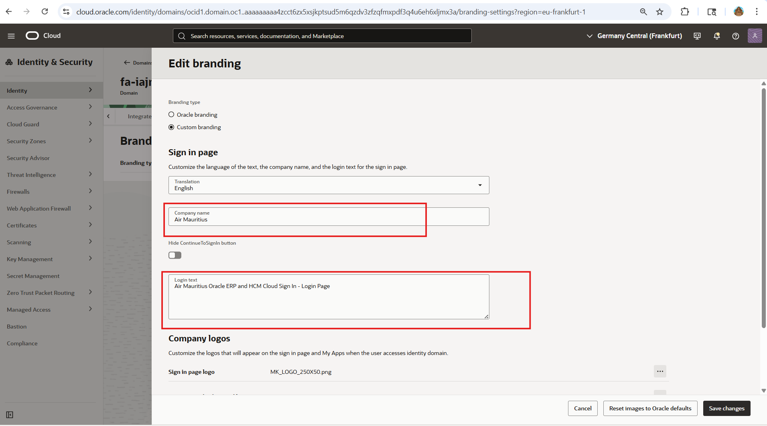Click the Company name input field
The image size is (767, 426).
[x=329, y=217]
